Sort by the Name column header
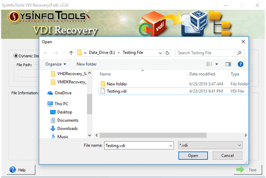This screenshot has width=266, height=178. click(105, 74)
